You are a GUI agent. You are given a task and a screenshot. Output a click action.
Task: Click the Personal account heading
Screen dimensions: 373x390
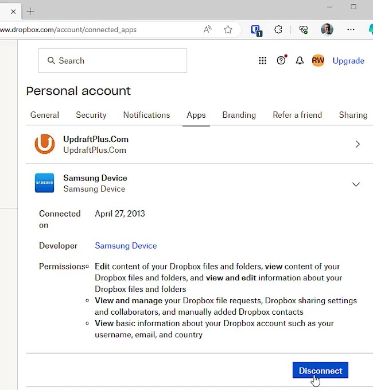[x=78, y=91]
